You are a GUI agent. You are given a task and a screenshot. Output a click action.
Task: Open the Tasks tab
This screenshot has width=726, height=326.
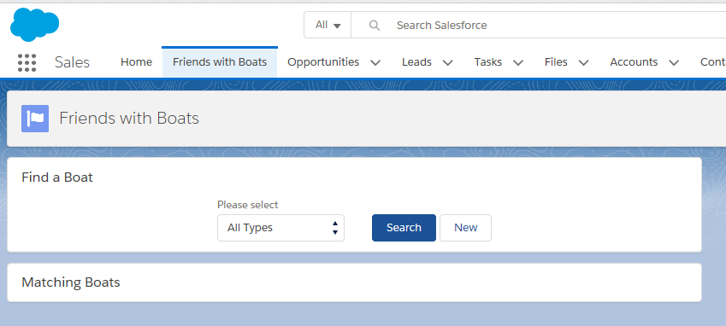point(488,62)
